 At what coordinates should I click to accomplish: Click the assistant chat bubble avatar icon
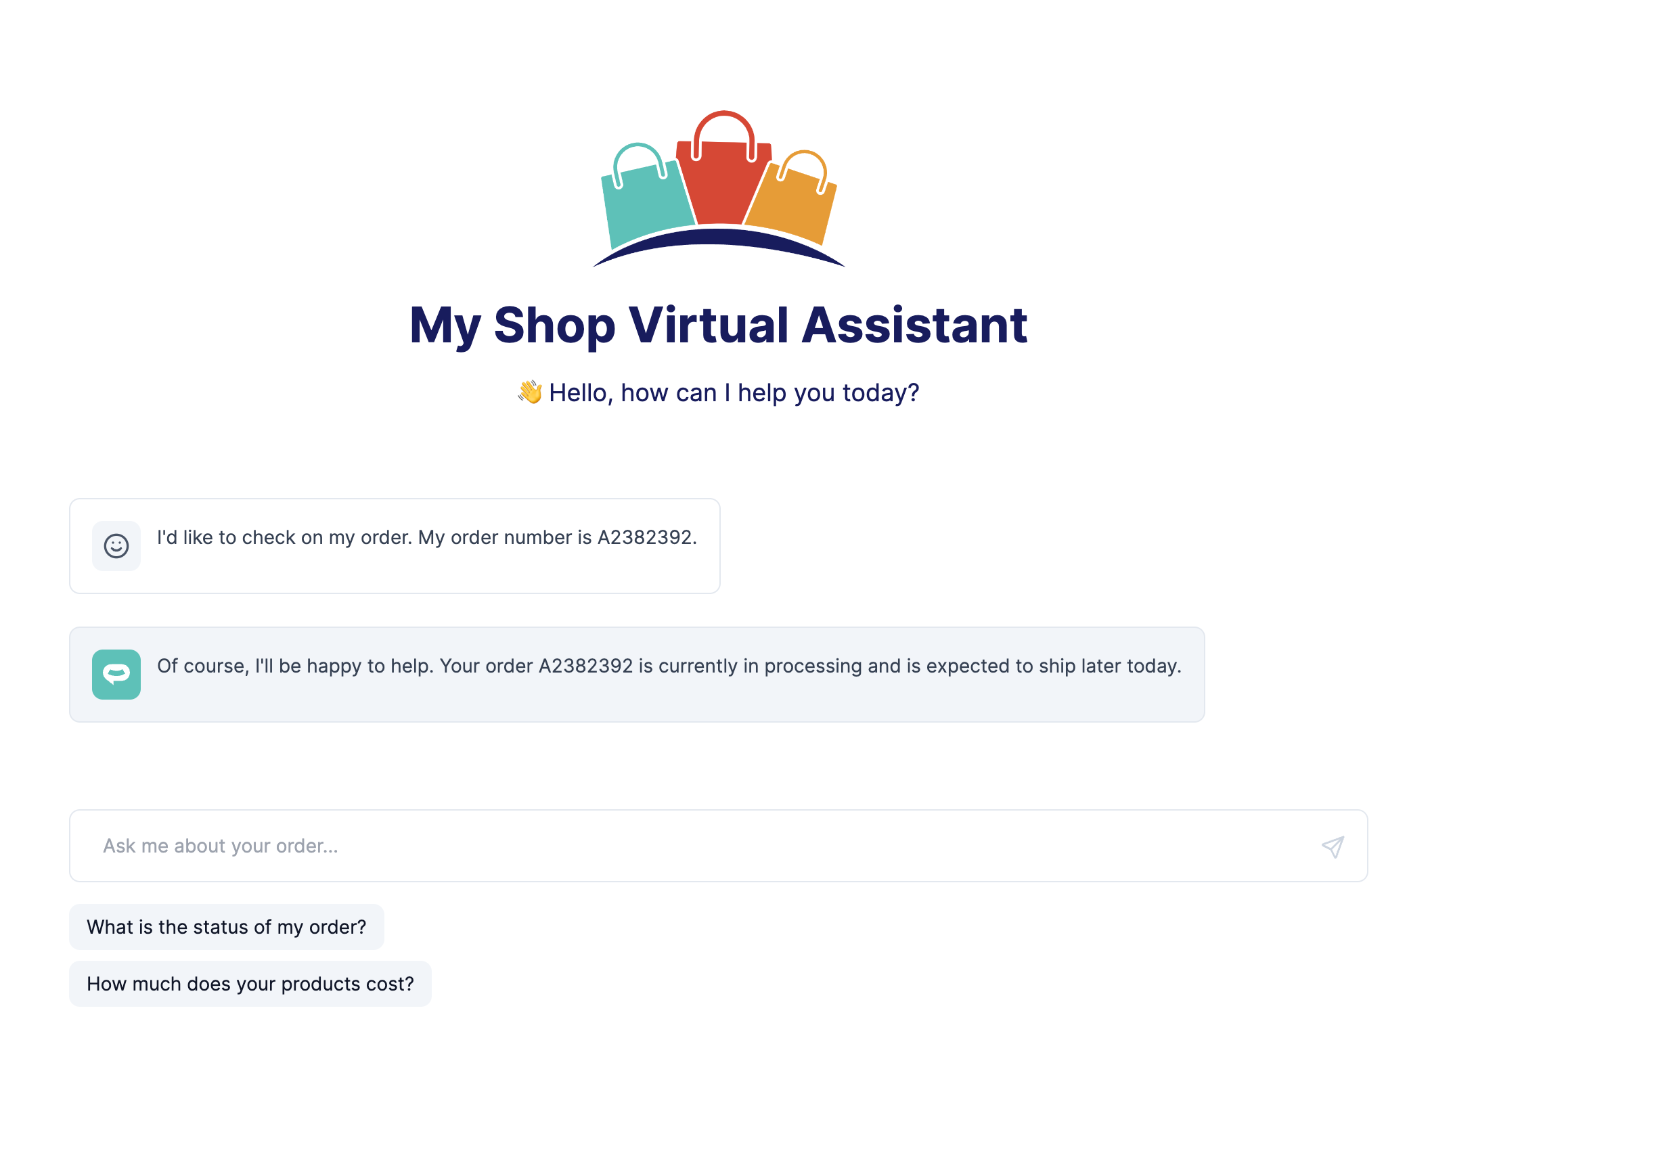pyautogui.click(x=116, y=674)
